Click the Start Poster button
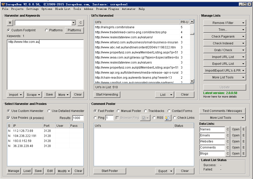253x179 pixels. pyautogui.click(x=110, y=171)
